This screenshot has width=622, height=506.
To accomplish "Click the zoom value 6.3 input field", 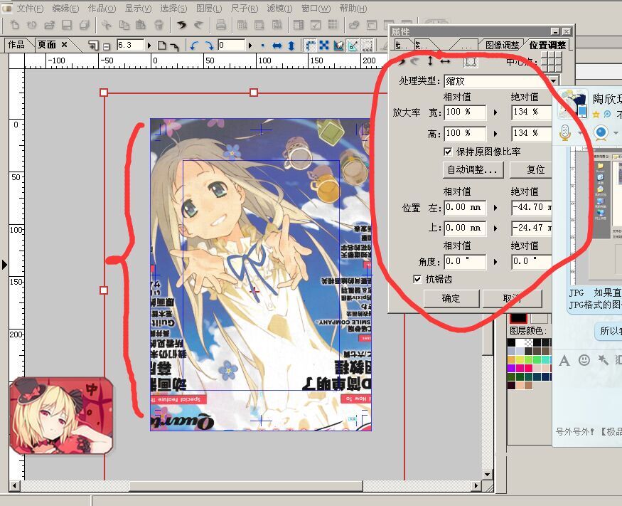I will click(130, 46).
